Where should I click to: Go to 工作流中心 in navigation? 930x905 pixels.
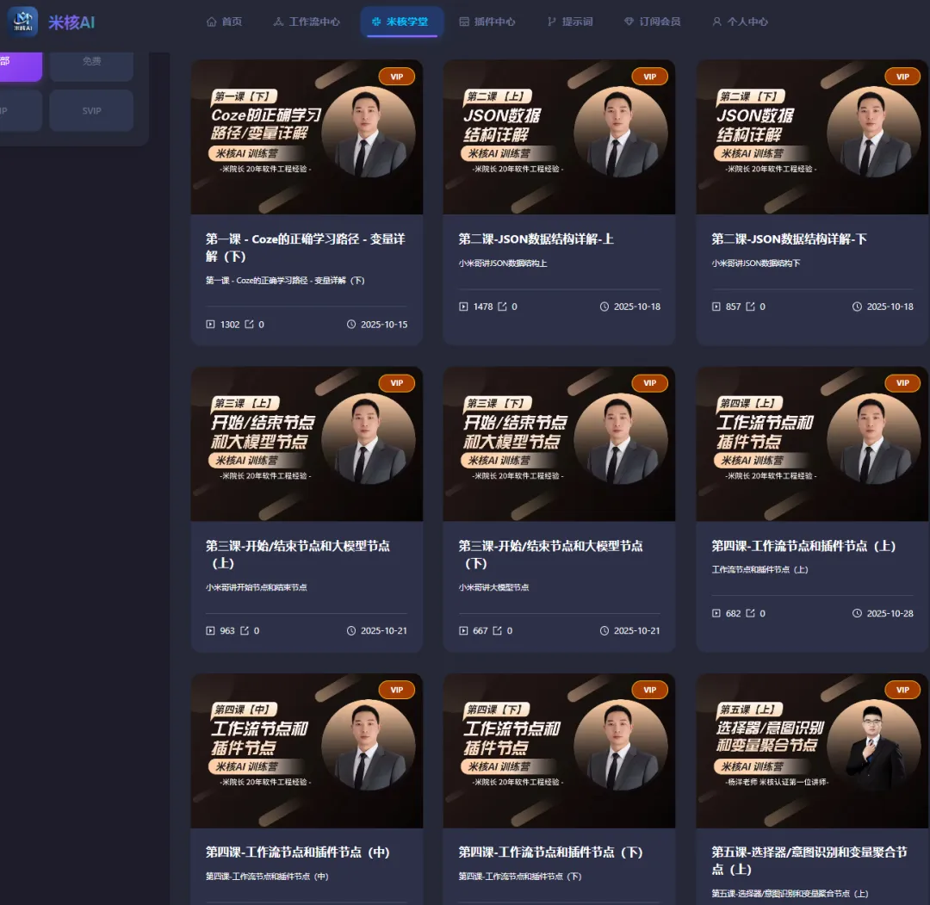click(x=307, y=22)
